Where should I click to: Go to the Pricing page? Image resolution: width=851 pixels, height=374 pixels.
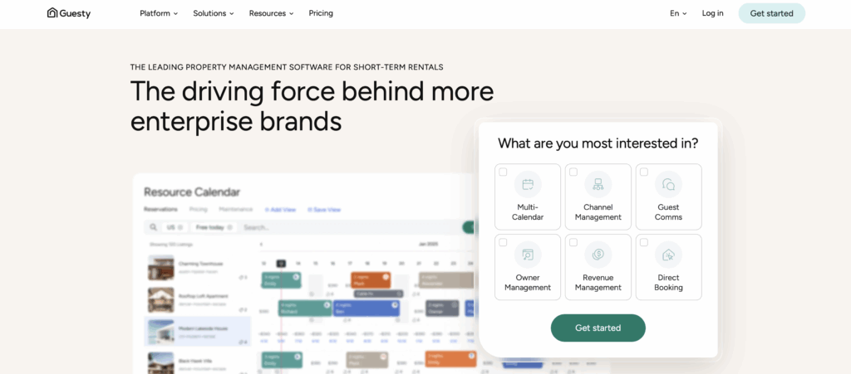click(321, 13)
